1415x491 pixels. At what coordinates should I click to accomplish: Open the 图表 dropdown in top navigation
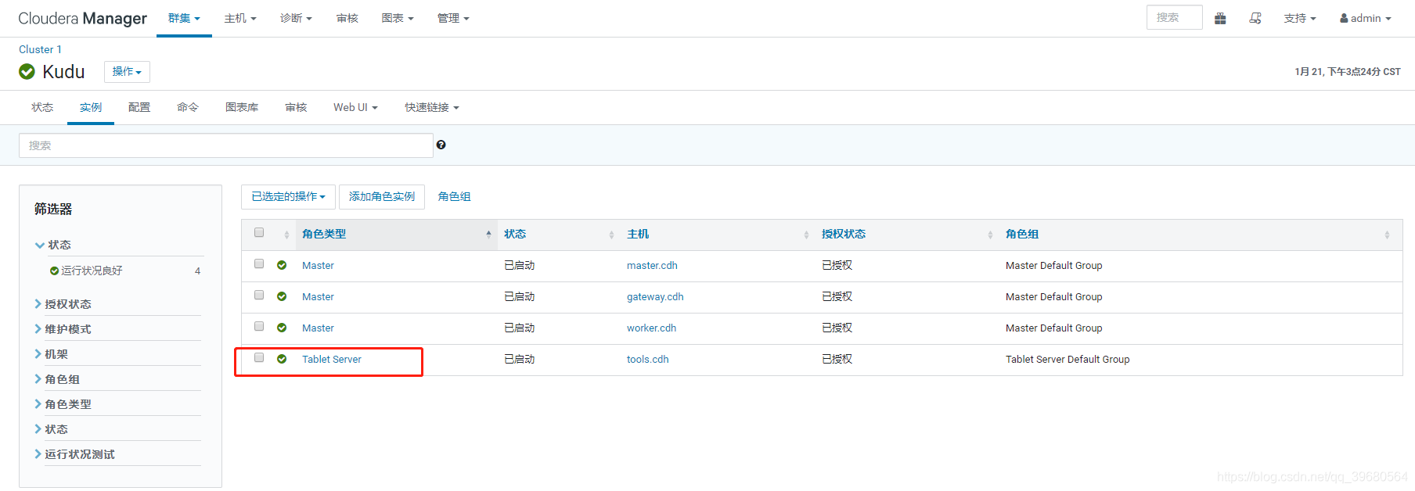(398, 18)
